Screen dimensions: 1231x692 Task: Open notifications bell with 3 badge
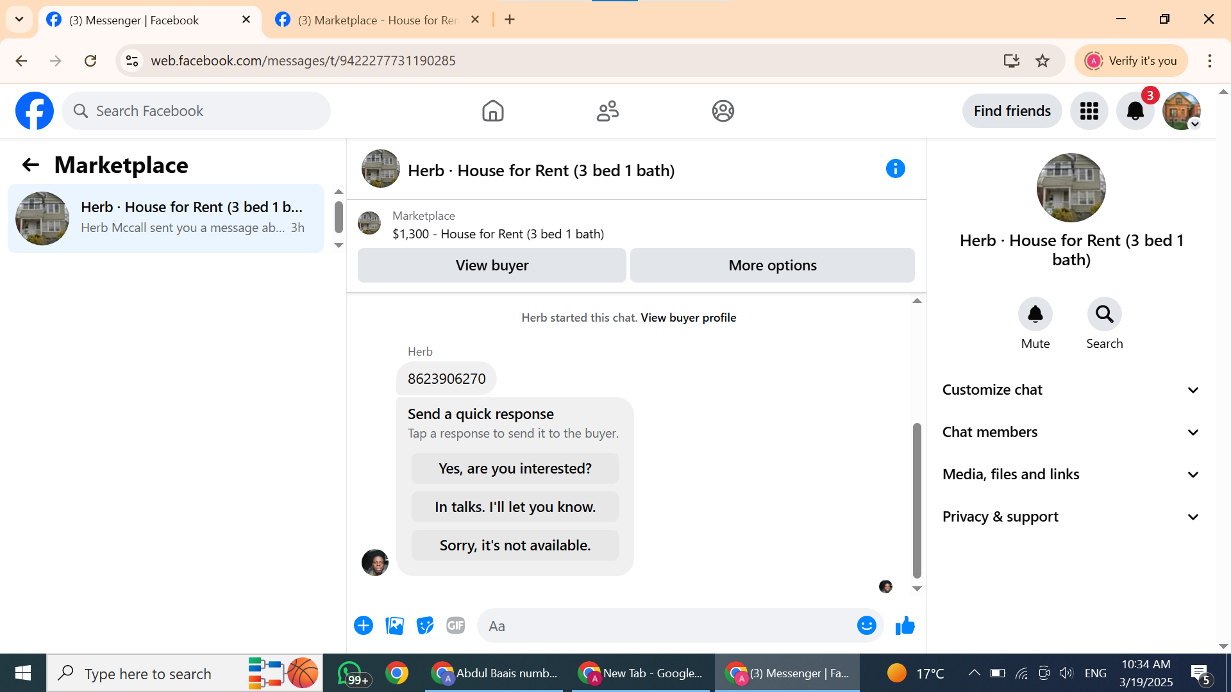coord(1135,111)
